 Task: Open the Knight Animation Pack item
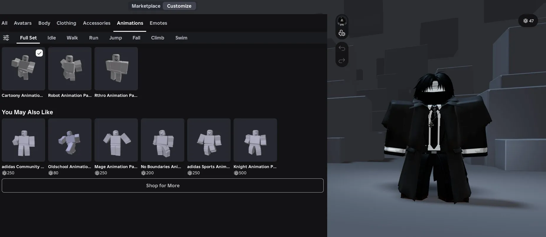255,140
